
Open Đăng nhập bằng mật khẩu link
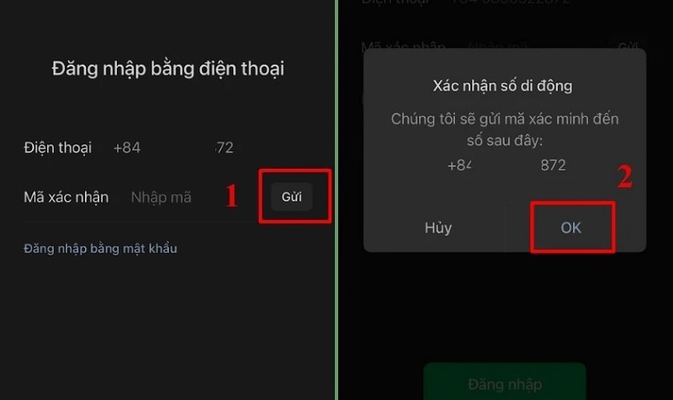100,249
